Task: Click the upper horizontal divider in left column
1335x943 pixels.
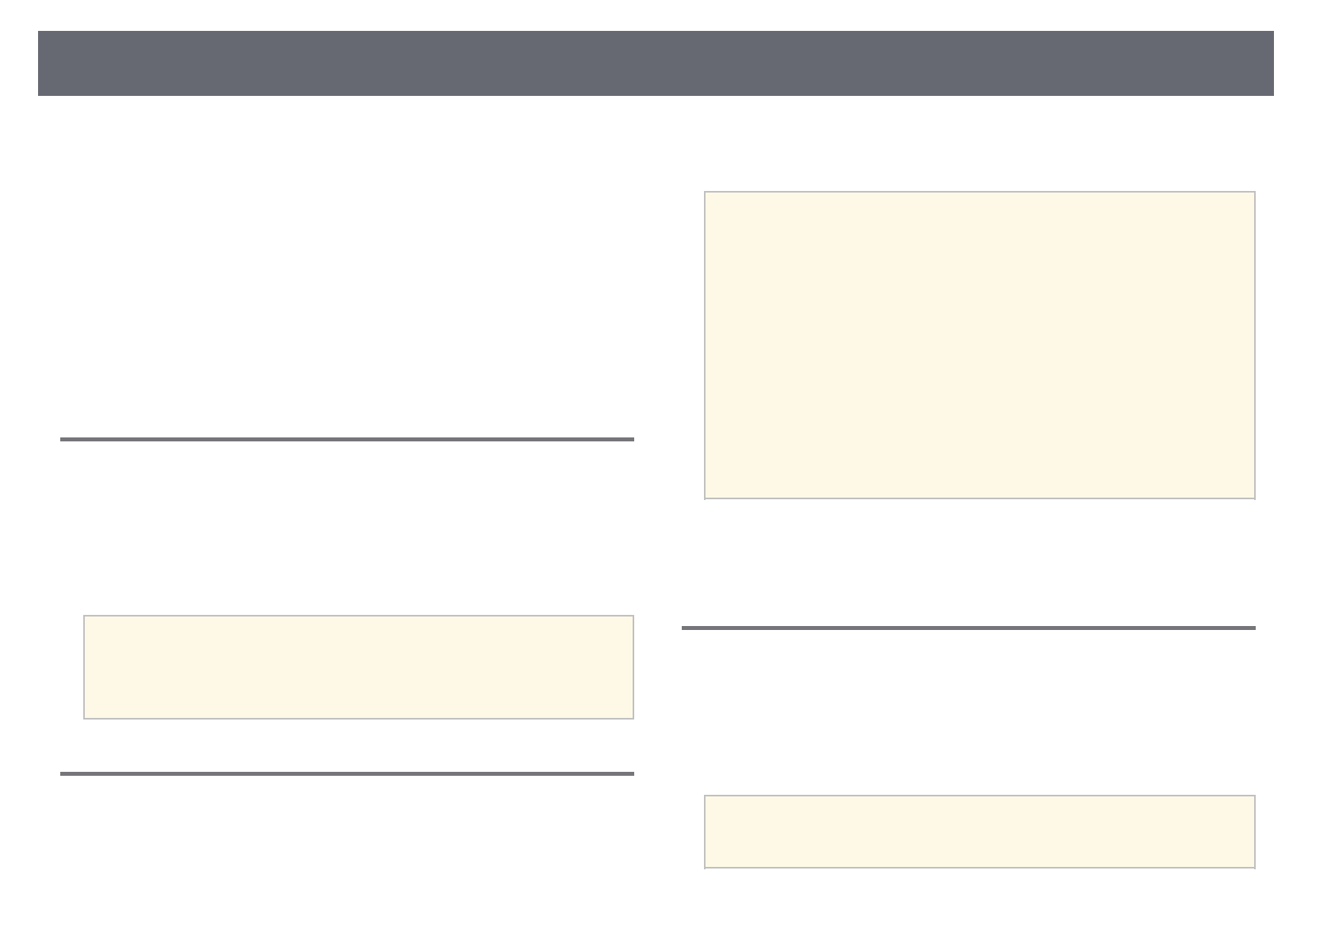Action: pyautogui.click(x=346, y=439)
